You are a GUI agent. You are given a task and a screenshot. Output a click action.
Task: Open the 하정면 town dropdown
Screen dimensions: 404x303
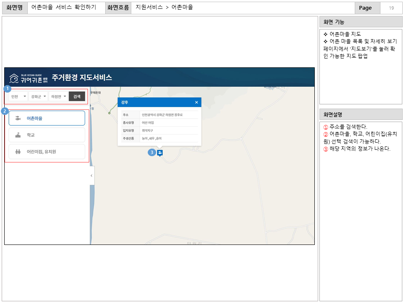[x=58, y=96]
